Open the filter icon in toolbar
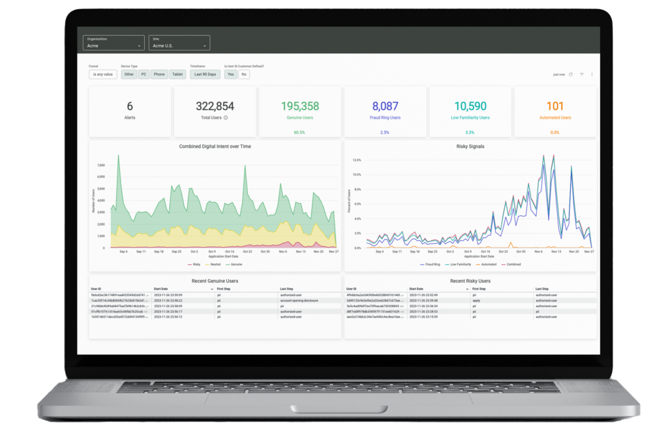 [581, 74]
